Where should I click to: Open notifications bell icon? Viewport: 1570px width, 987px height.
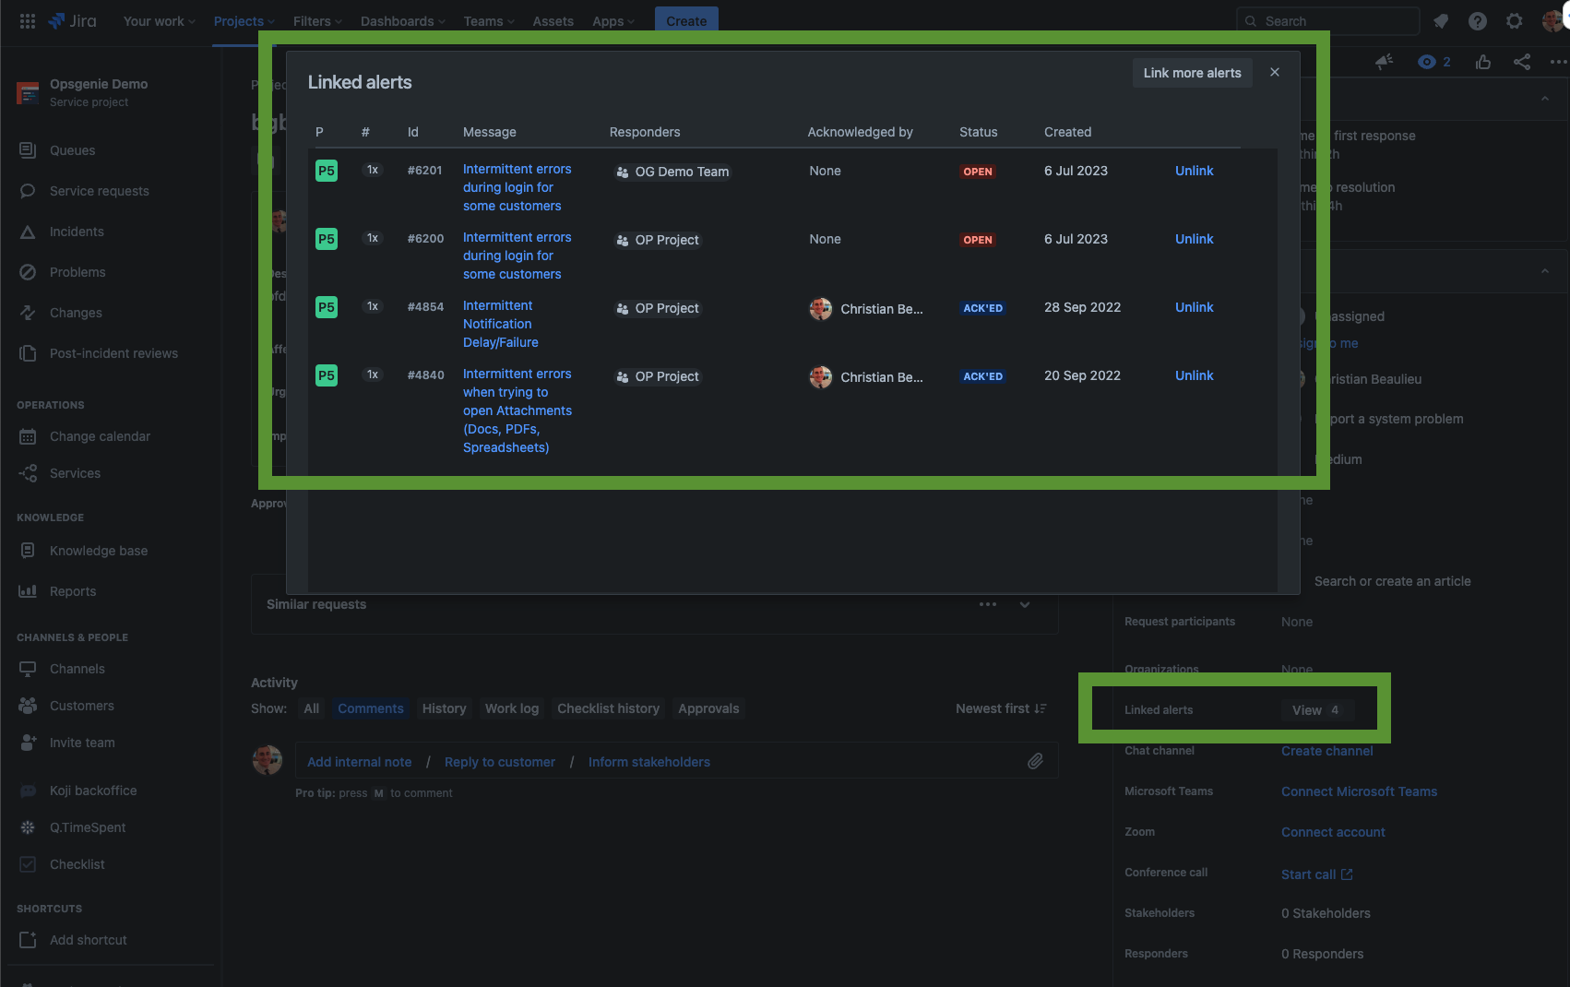tap(1441, 21)
